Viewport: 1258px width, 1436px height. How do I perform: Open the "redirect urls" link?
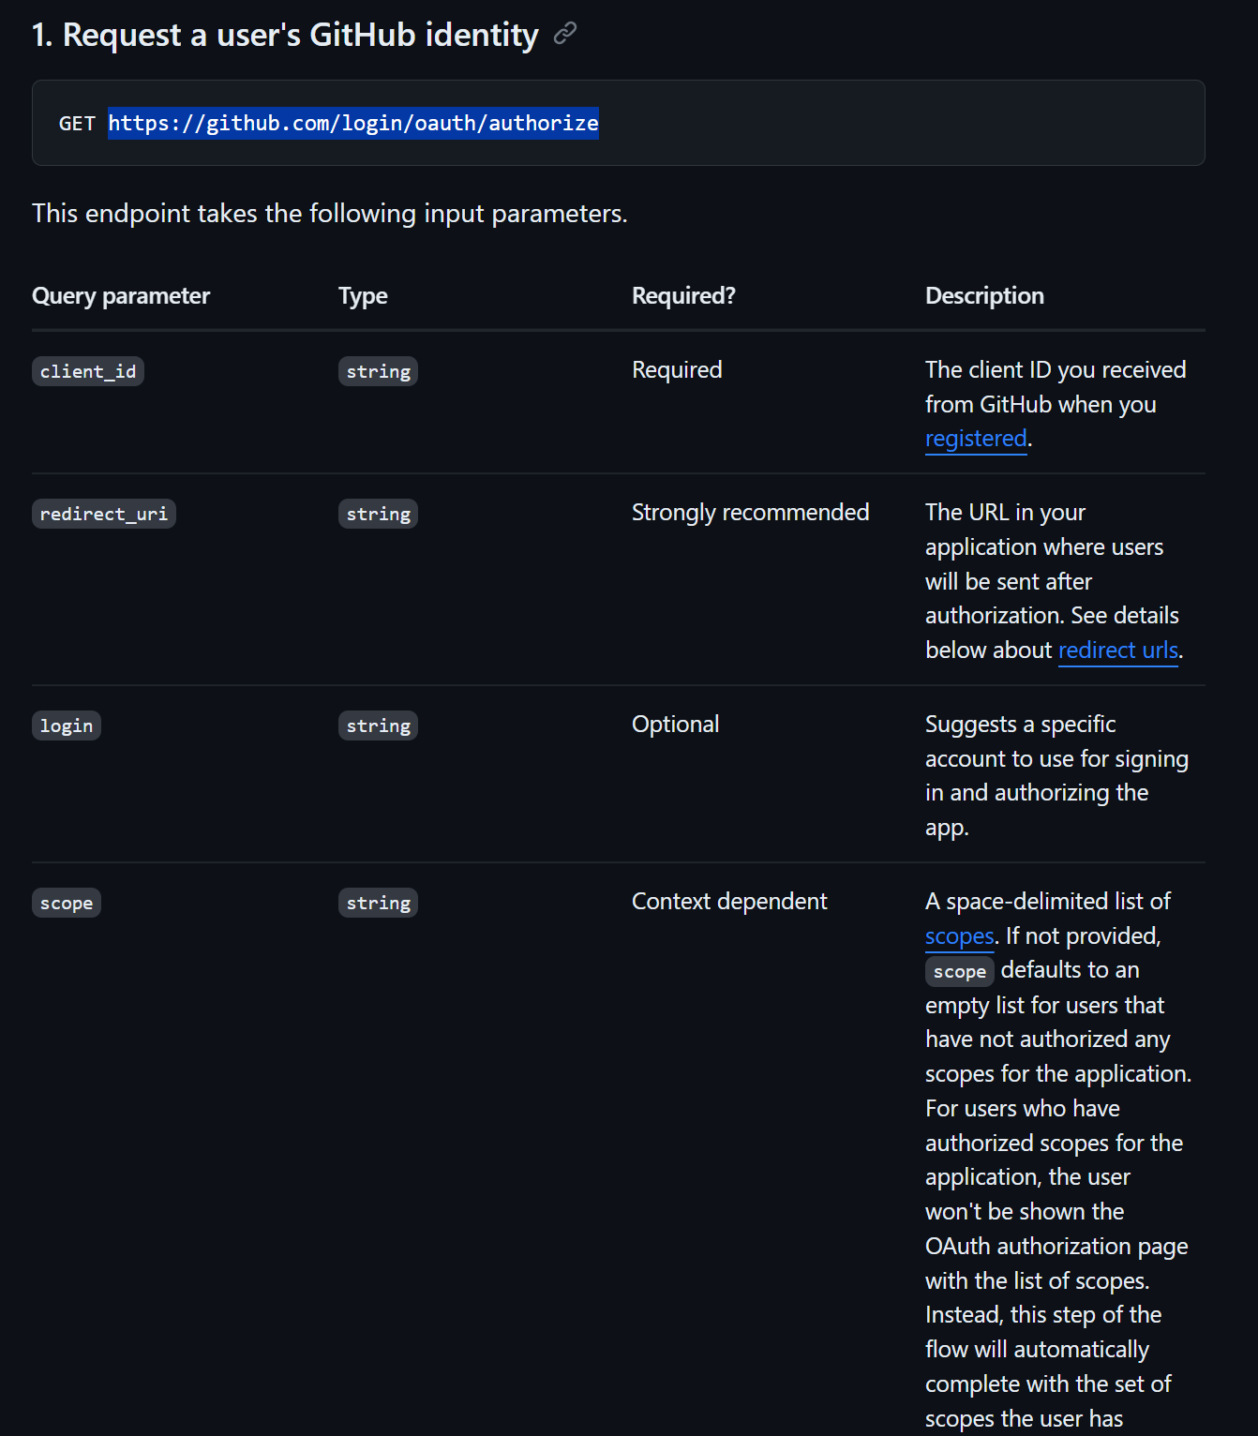point(1117,651)
